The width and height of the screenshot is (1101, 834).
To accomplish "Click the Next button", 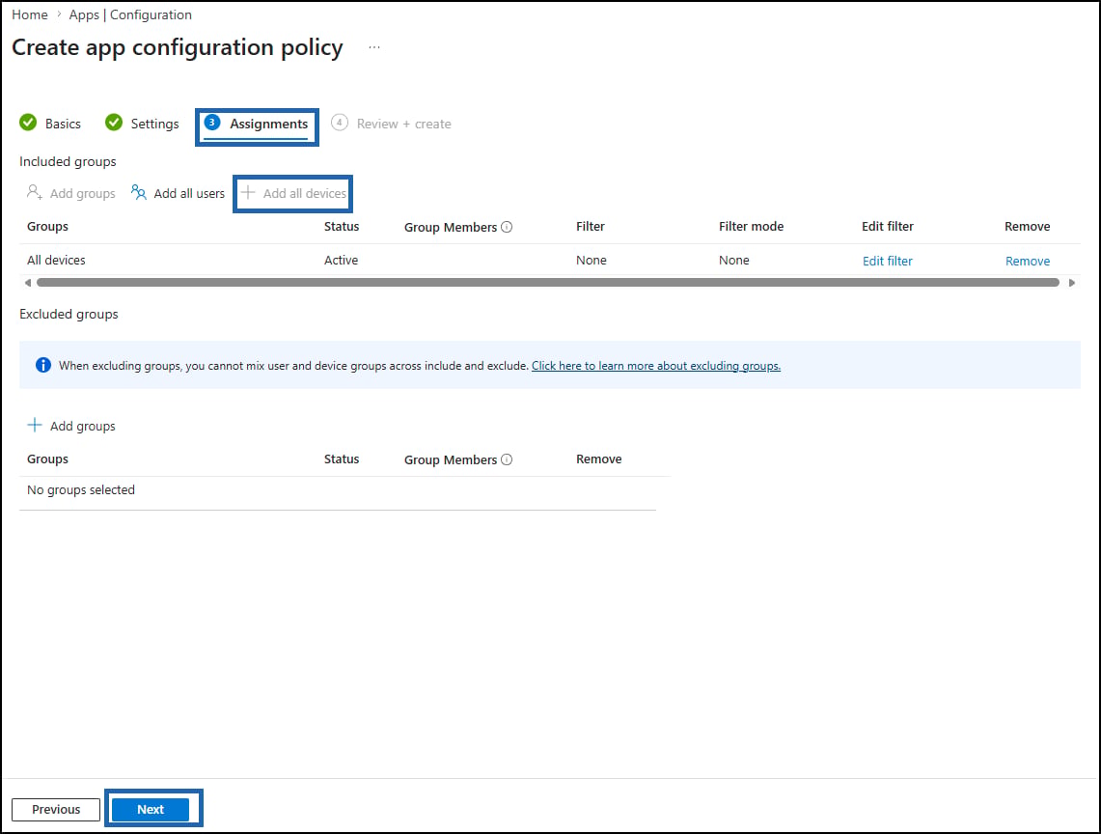I will click(151, 810).
